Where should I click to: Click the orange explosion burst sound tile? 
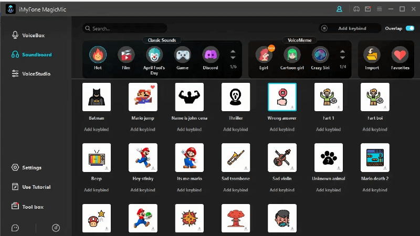[x=190, y=218]
